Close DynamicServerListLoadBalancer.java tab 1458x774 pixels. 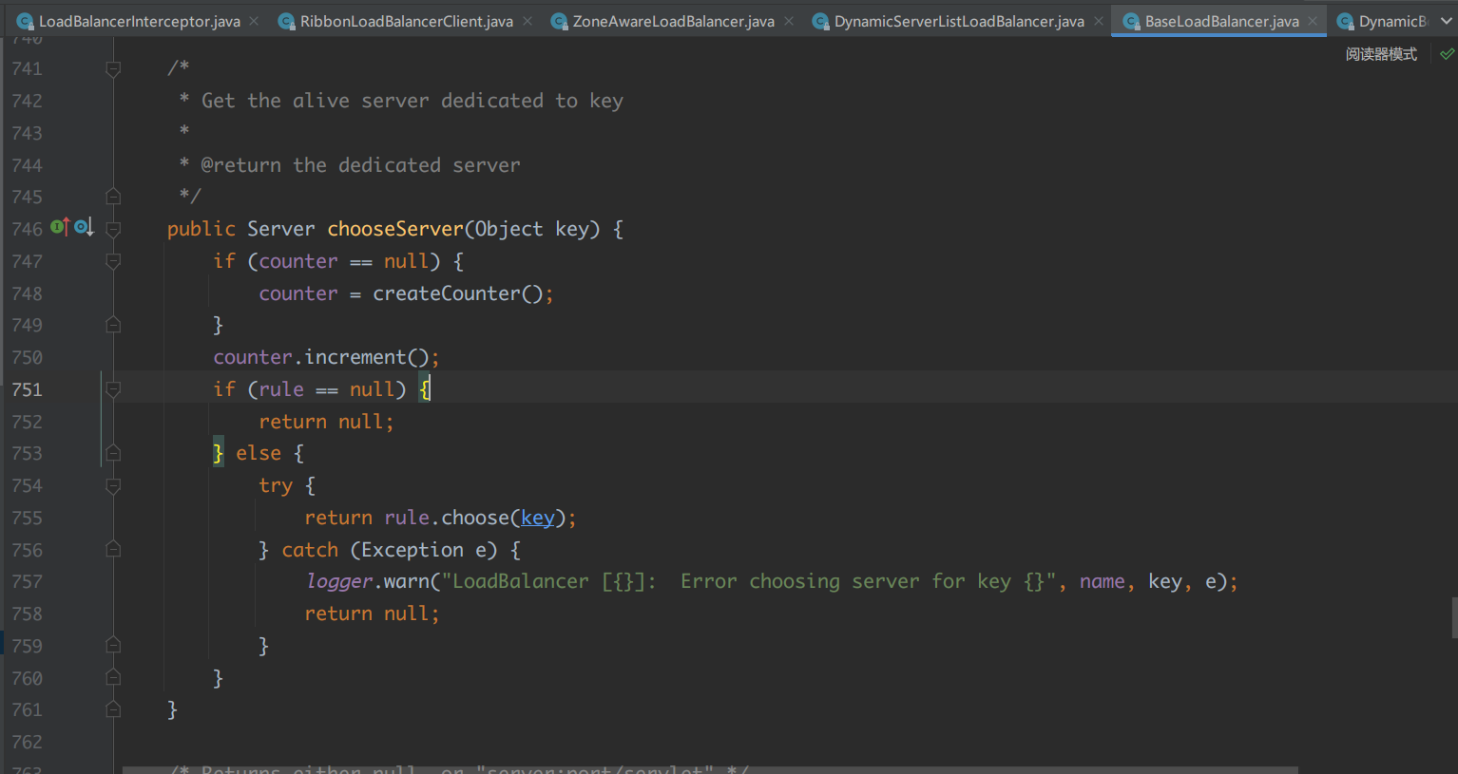(x=1099, y=21)
